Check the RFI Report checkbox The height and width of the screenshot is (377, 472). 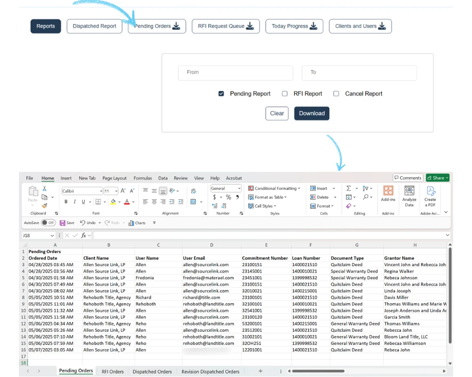click(285, 94)
